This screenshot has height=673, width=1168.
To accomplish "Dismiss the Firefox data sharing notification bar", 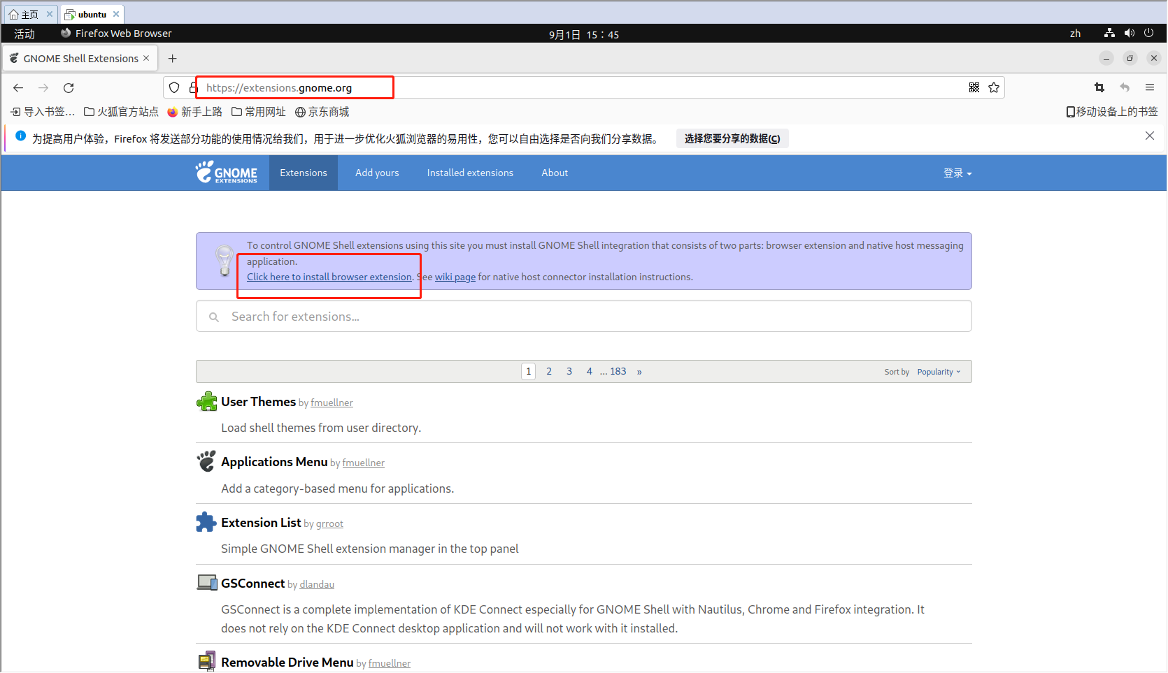I will [1150, 136].
